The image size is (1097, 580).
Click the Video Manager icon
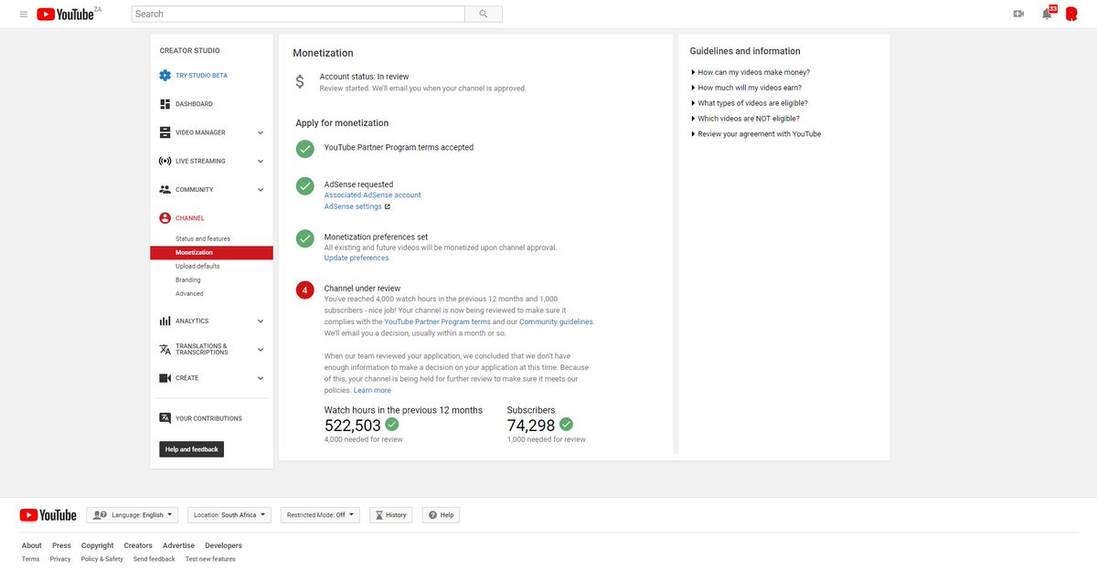point(165,132)
